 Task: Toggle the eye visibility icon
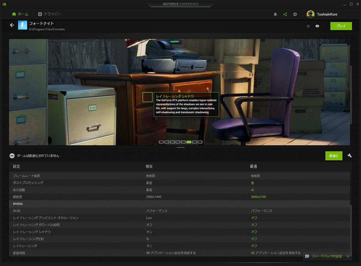click(317, 26)
